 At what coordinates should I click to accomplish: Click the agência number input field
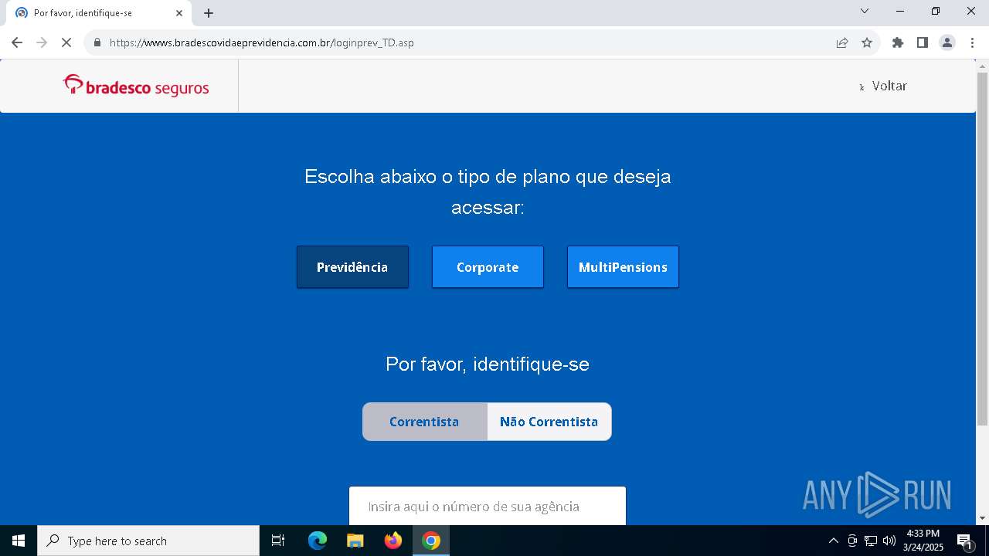point(488,506)
